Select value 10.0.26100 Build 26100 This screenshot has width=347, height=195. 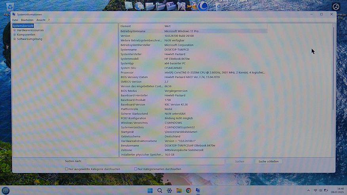179,36
